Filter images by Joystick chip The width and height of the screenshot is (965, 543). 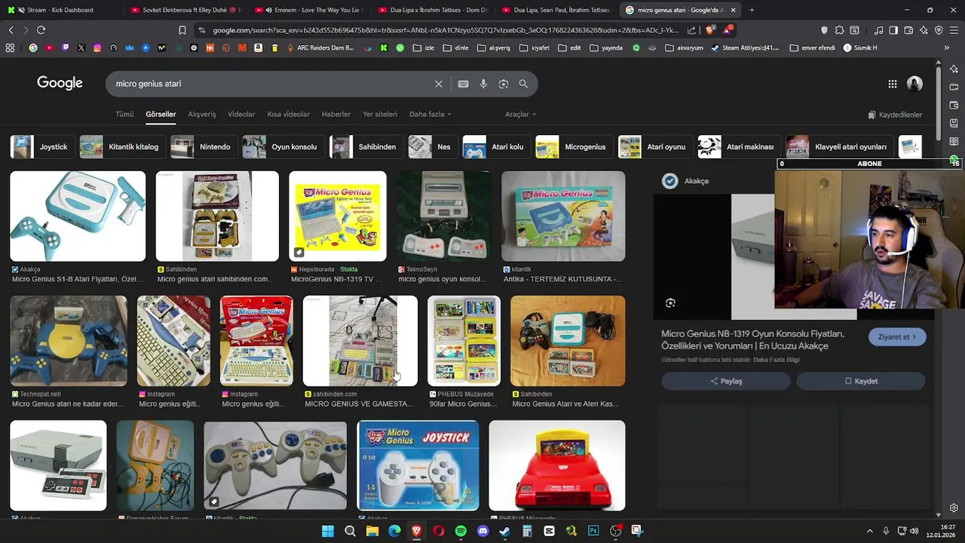point(43,147)
